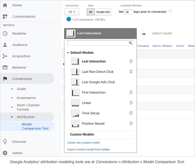
Task: Copy the Last Non-Direct Click model
Action: pyautogui.click(x=131, y=72)
